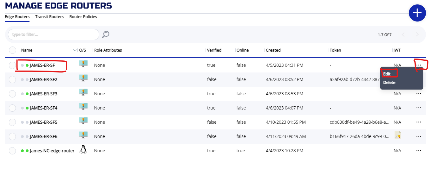
Task: Open the three-dot menu for James-NC-edge-router
Action: pos(418,151)
